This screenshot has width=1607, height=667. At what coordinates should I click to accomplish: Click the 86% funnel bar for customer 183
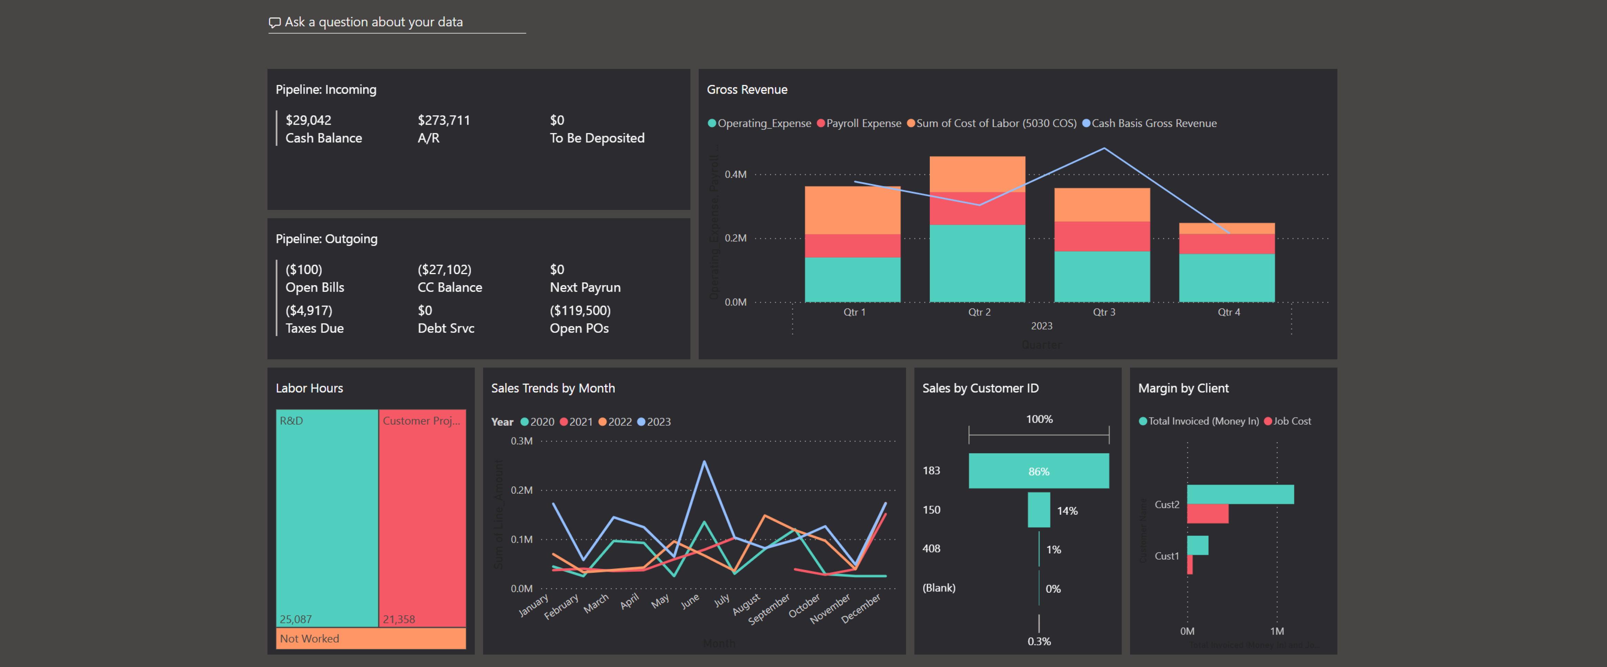point(1039,471)
